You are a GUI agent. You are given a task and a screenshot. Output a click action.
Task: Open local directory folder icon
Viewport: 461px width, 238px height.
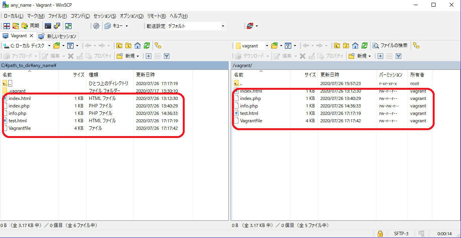pos(57,45)
